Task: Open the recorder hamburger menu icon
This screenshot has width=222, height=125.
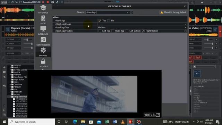Action: click(9, 2)
